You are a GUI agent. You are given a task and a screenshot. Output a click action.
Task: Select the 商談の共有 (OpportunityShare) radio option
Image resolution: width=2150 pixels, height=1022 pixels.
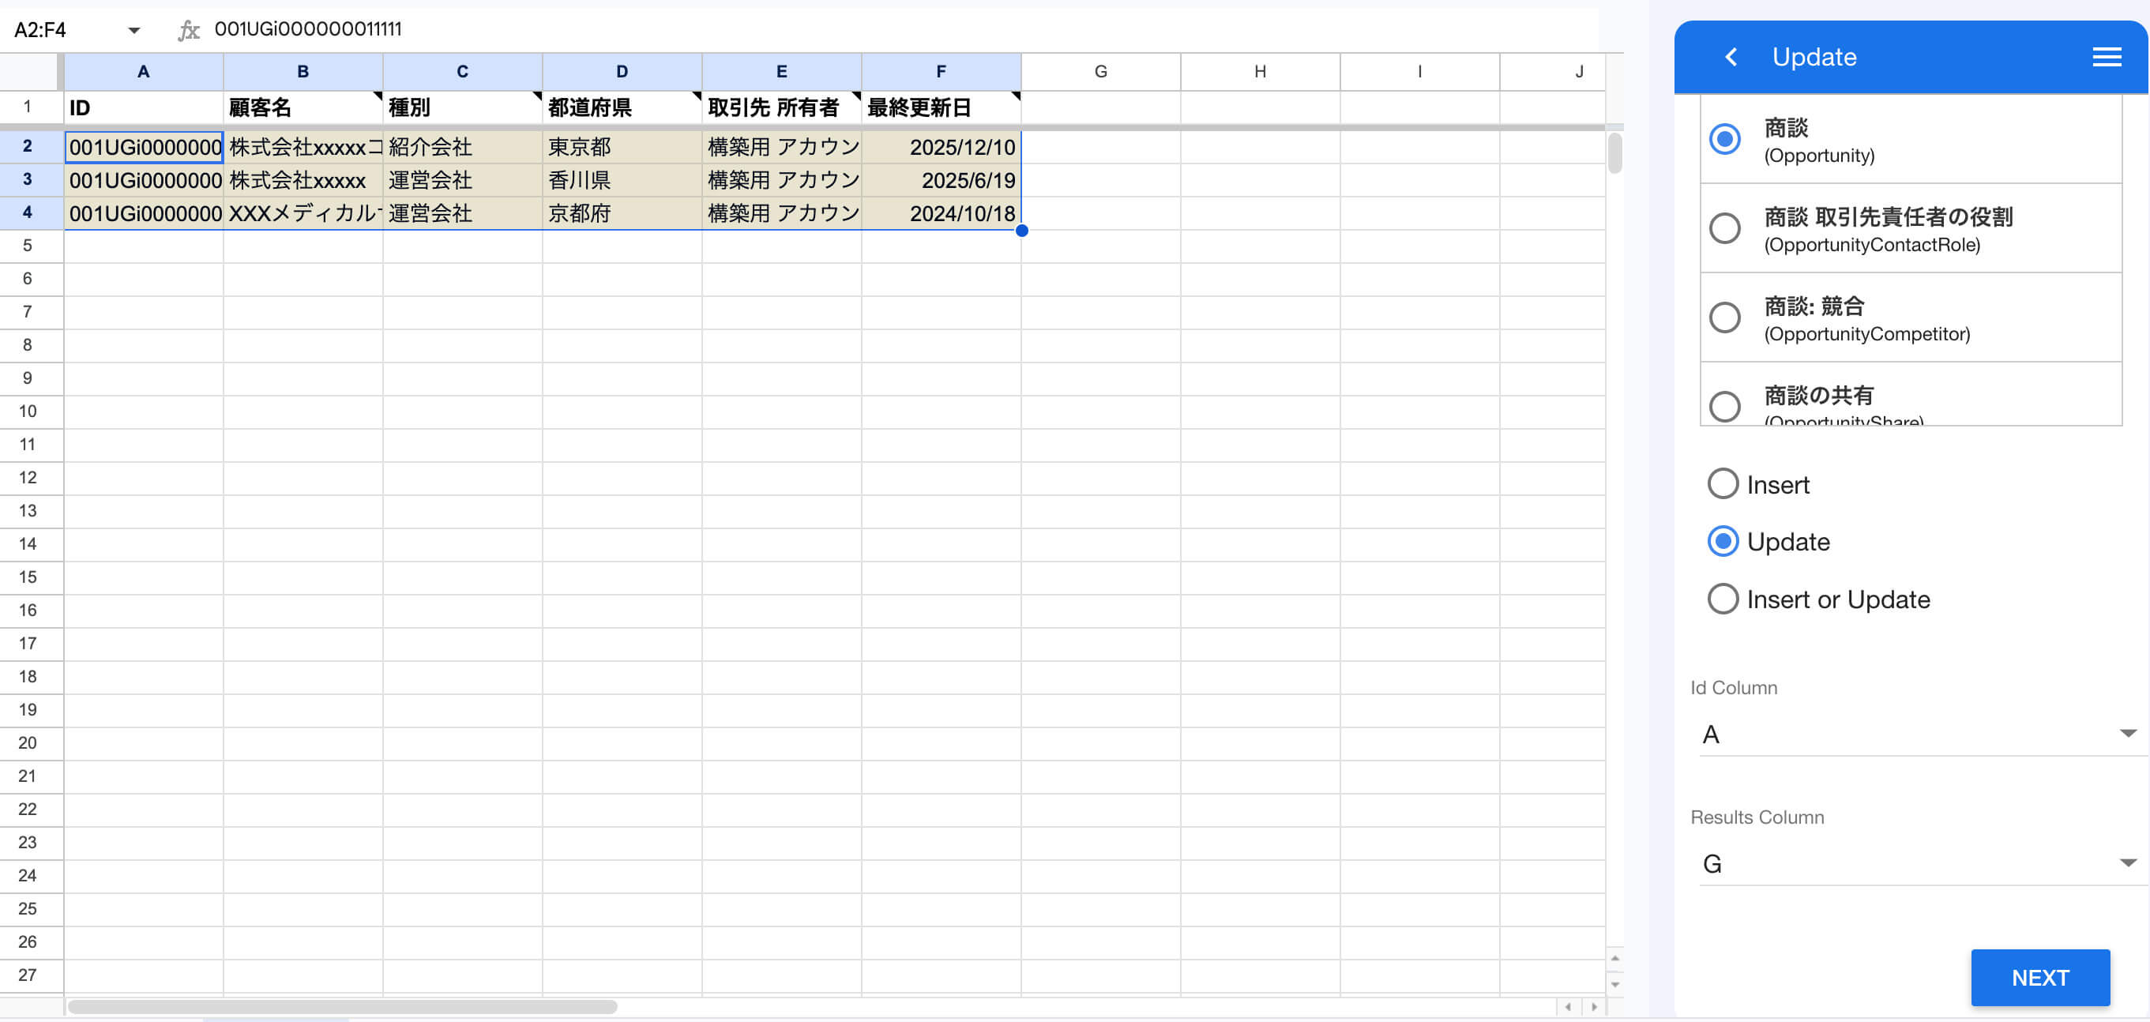pos(1724,406)
